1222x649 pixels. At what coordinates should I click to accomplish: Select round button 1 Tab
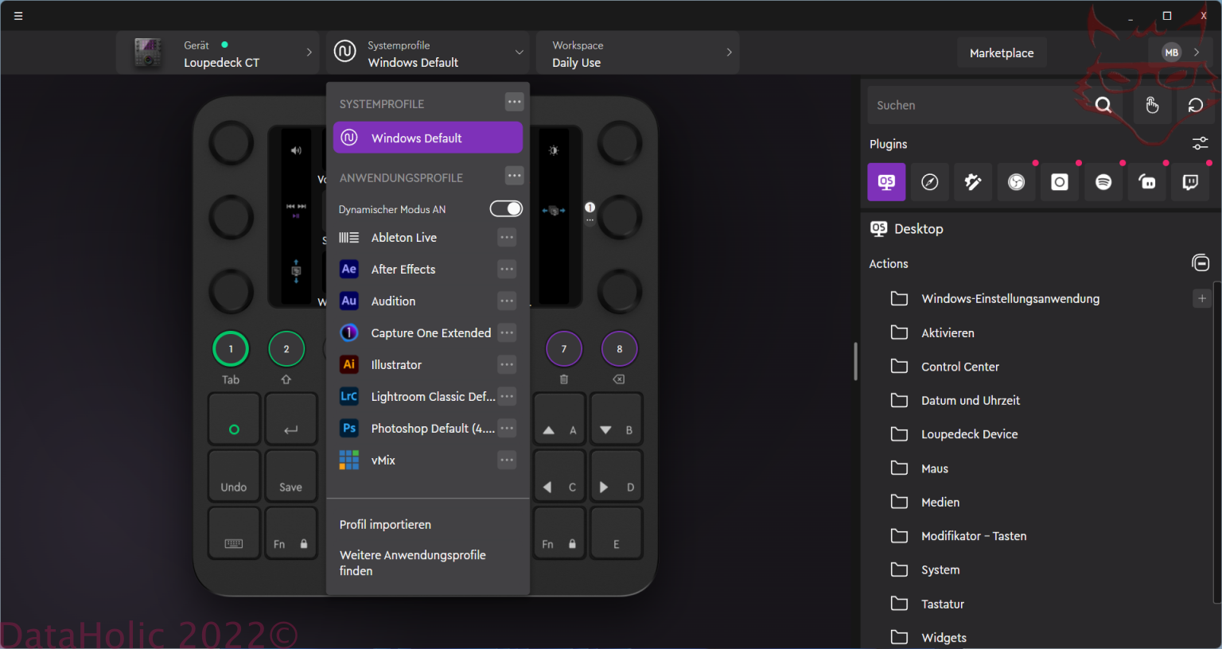231,348
